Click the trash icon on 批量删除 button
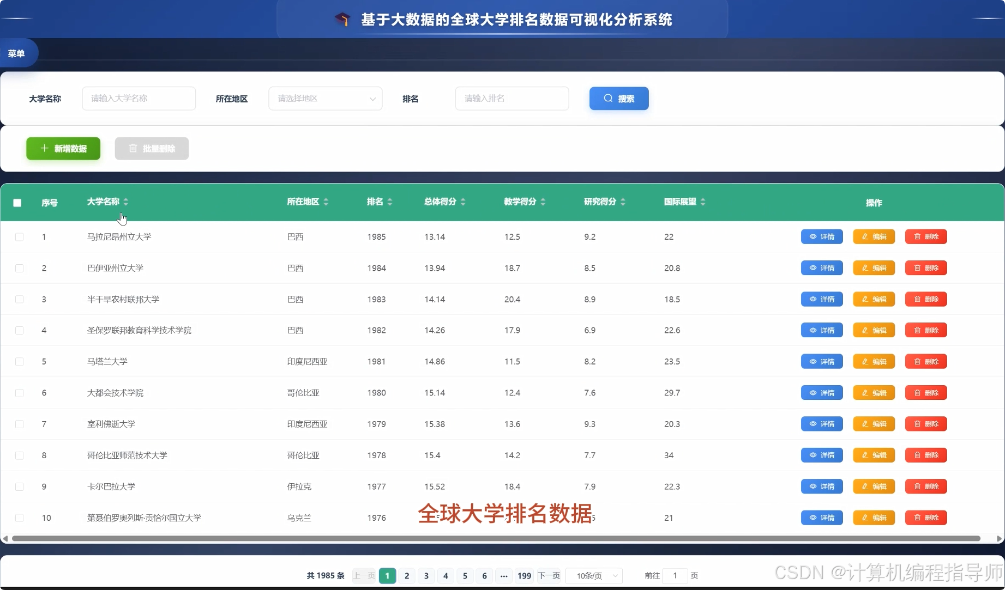This screenshot has height=590, width=1005. pyautogui.click(x=133, y=148)
